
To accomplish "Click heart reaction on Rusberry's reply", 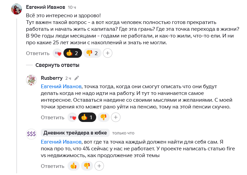I will coord(73,117).
